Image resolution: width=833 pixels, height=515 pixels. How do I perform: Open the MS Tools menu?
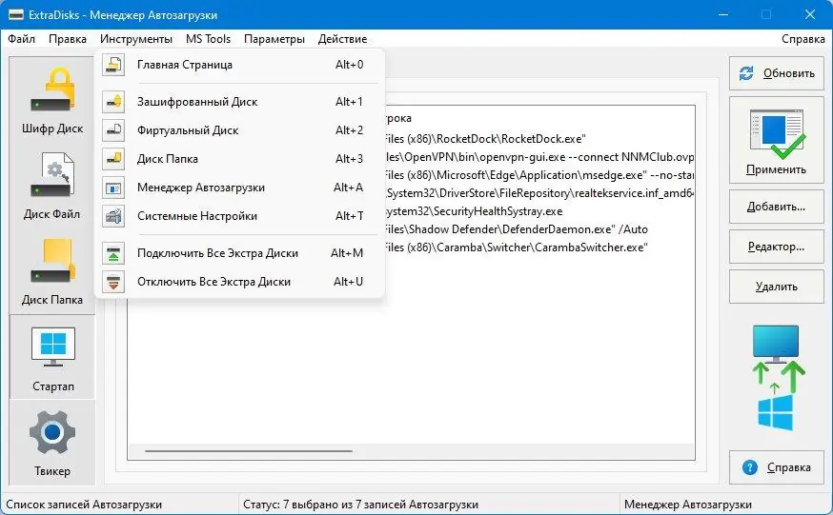[x=208, y=39]
